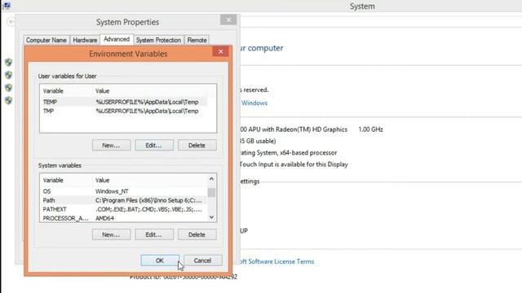This screenshot has width=522, height=293.
Task: Select Path system variable row
Action: (123, 200)
